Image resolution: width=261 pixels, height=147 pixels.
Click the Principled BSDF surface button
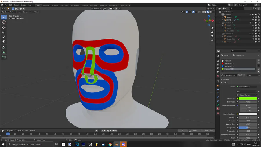pos(247,87)
